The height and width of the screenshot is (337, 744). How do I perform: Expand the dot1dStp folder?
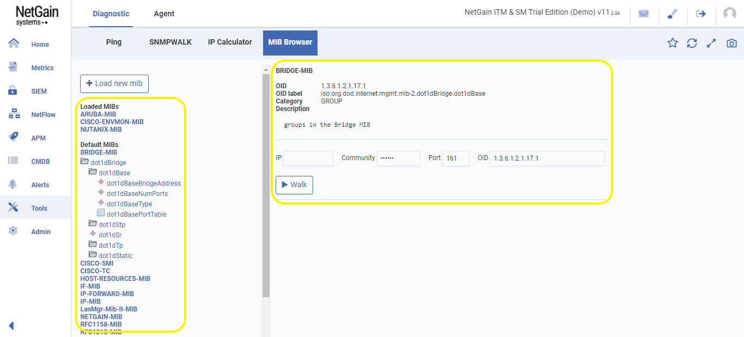coord(93,224)
